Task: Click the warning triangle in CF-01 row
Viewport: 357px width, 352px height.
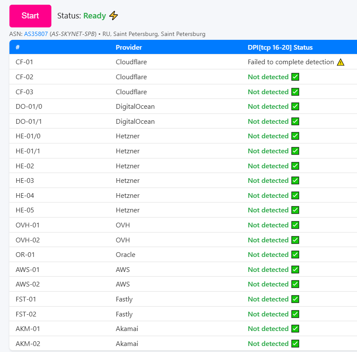Action: 341,62
